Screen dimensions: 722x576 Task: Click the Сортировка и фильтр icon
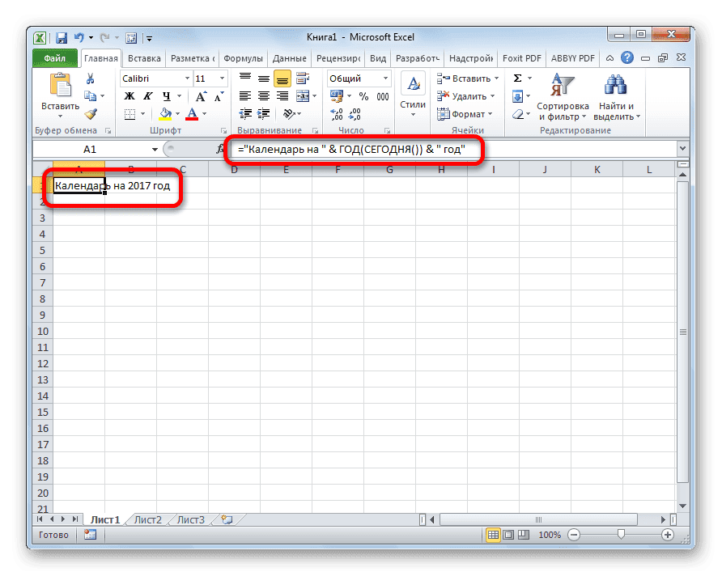tap(562, 85)
